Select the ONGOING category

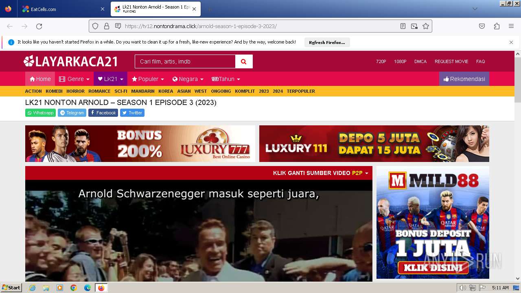pyautogui.click(x=221, y=91)
